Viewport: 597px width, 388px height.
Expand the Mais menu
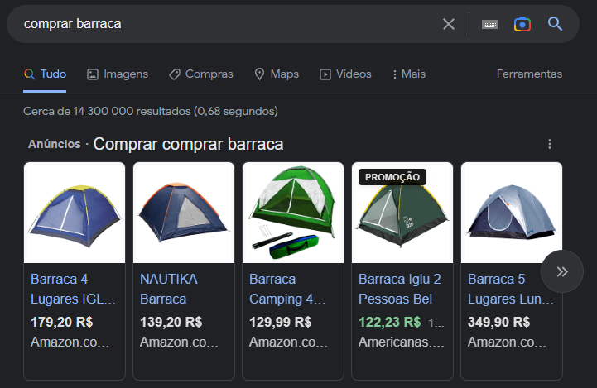coord(409,74)
